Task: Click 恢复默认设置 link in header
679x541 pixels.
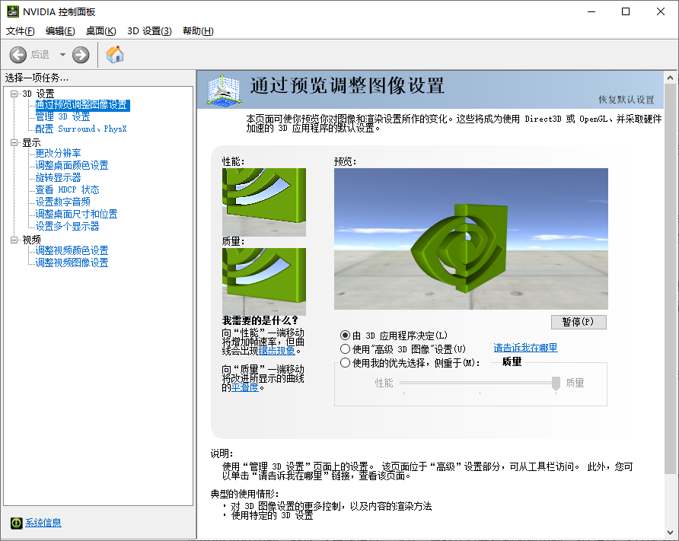Action: [626, 100]
